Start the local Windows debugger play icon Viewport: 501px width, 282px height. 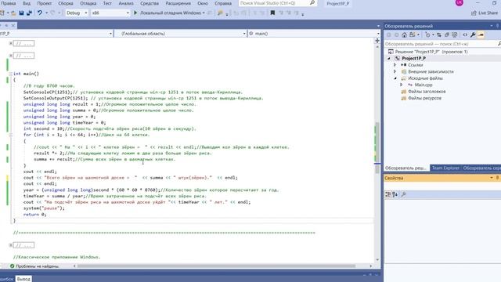click(x=135, y=13)
